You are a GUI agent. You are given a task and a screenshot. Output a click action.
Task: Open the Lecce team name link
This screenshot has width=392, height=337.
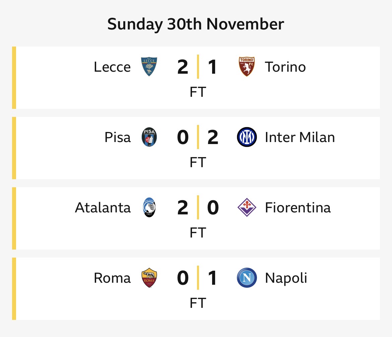coord(112,67)
